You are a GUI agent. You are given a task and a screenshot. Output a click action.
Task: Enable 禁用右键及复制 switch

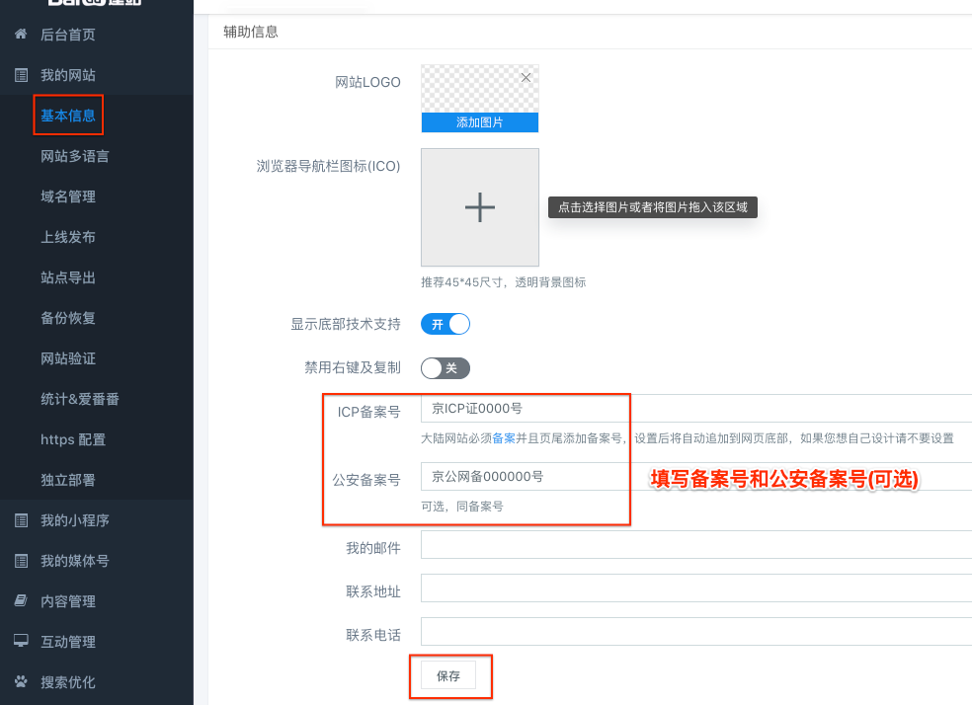tap(445, 368)
